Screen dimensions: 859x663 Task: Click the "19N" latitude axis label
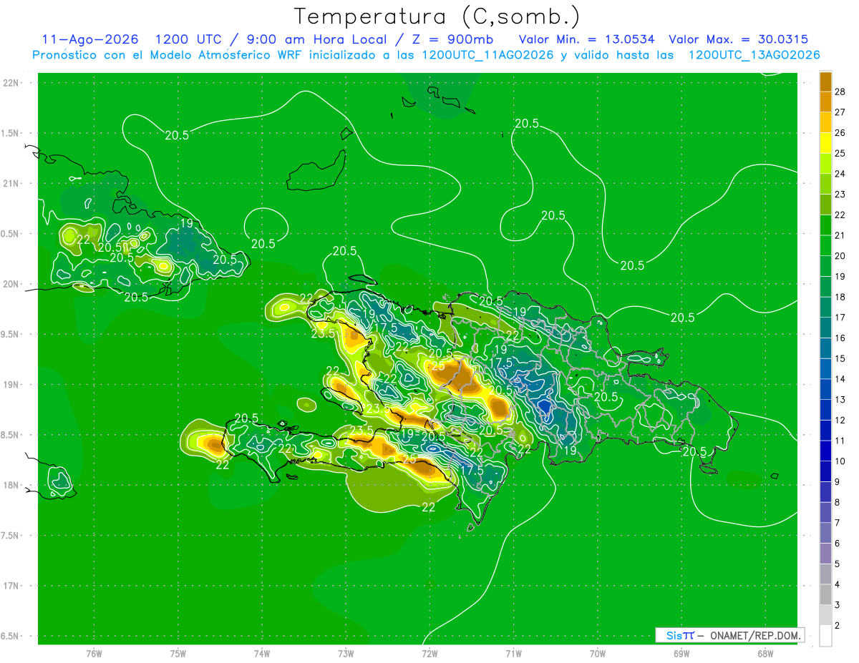(11, 384)
